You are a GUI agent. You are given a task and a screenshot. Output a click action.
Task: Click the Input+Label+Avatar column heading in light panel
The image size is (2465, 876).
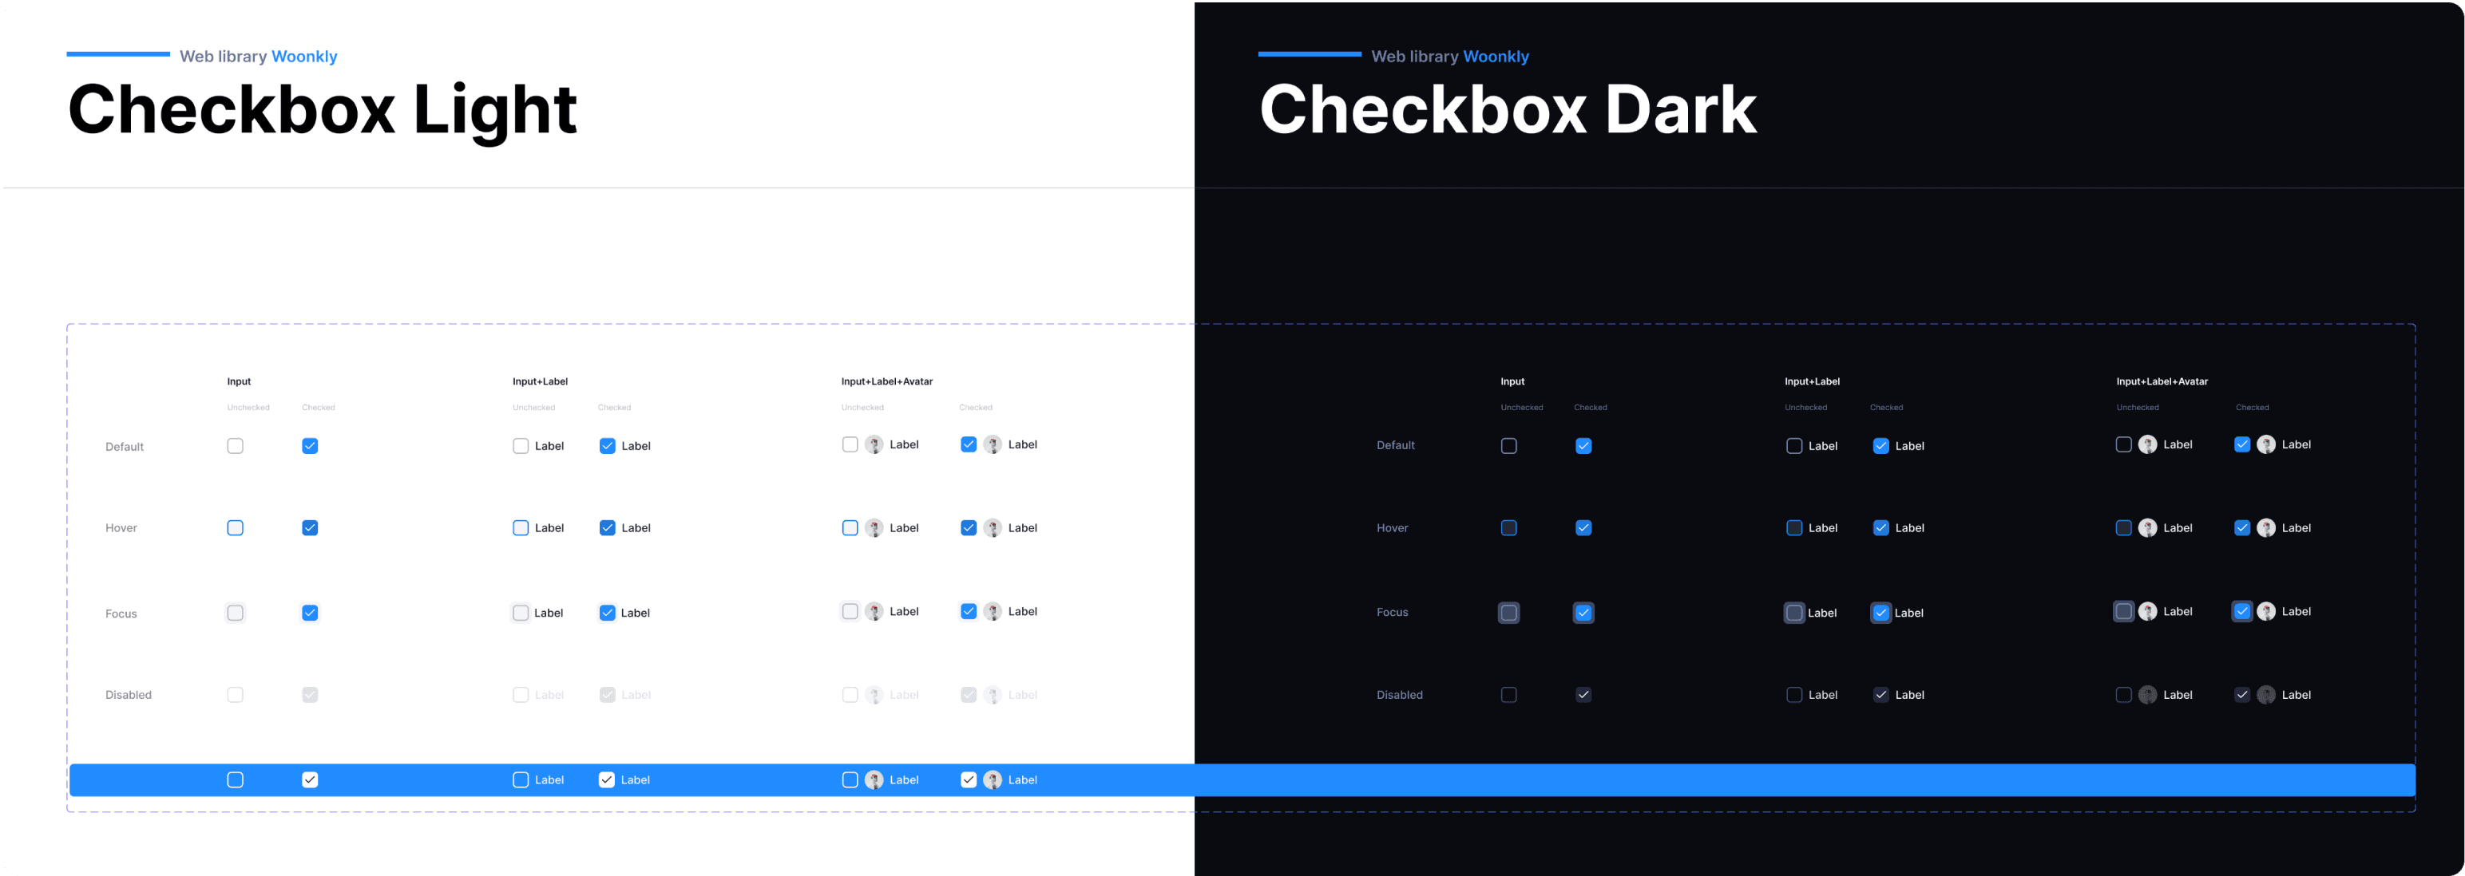coord(886,381)
